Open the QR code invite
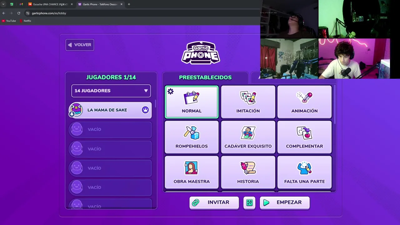This screenshot has height=225, width=400. point(249,202)
